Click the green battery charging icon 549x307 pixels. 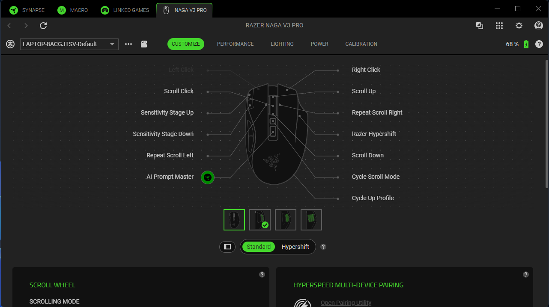[526, 44]
